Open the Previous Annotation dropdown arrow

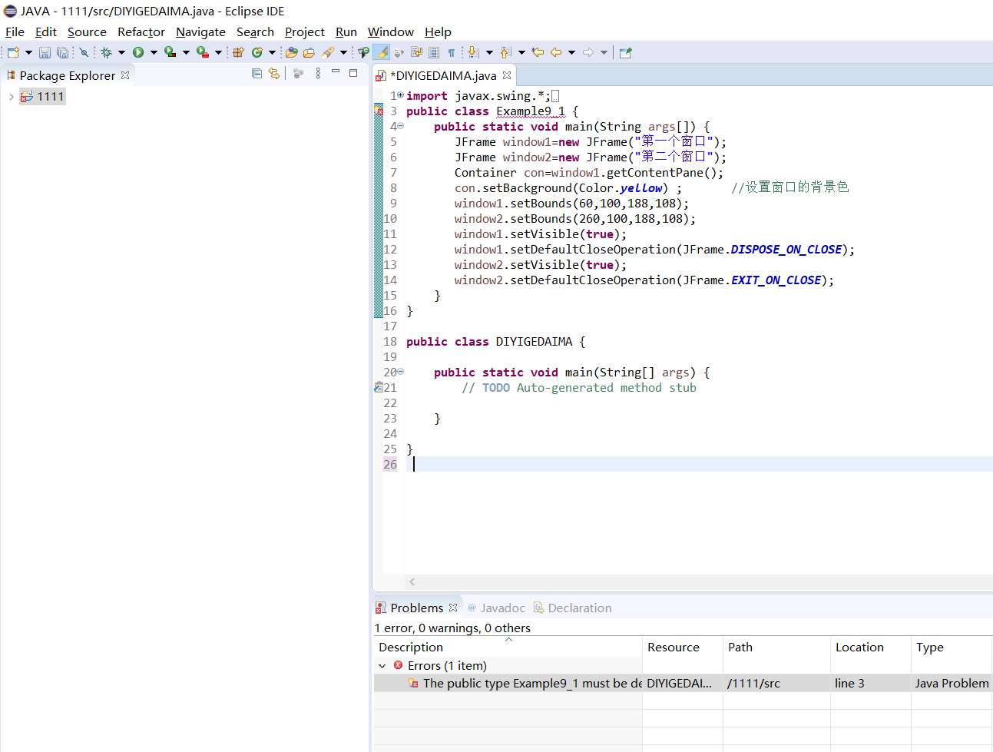click(521, 52)
